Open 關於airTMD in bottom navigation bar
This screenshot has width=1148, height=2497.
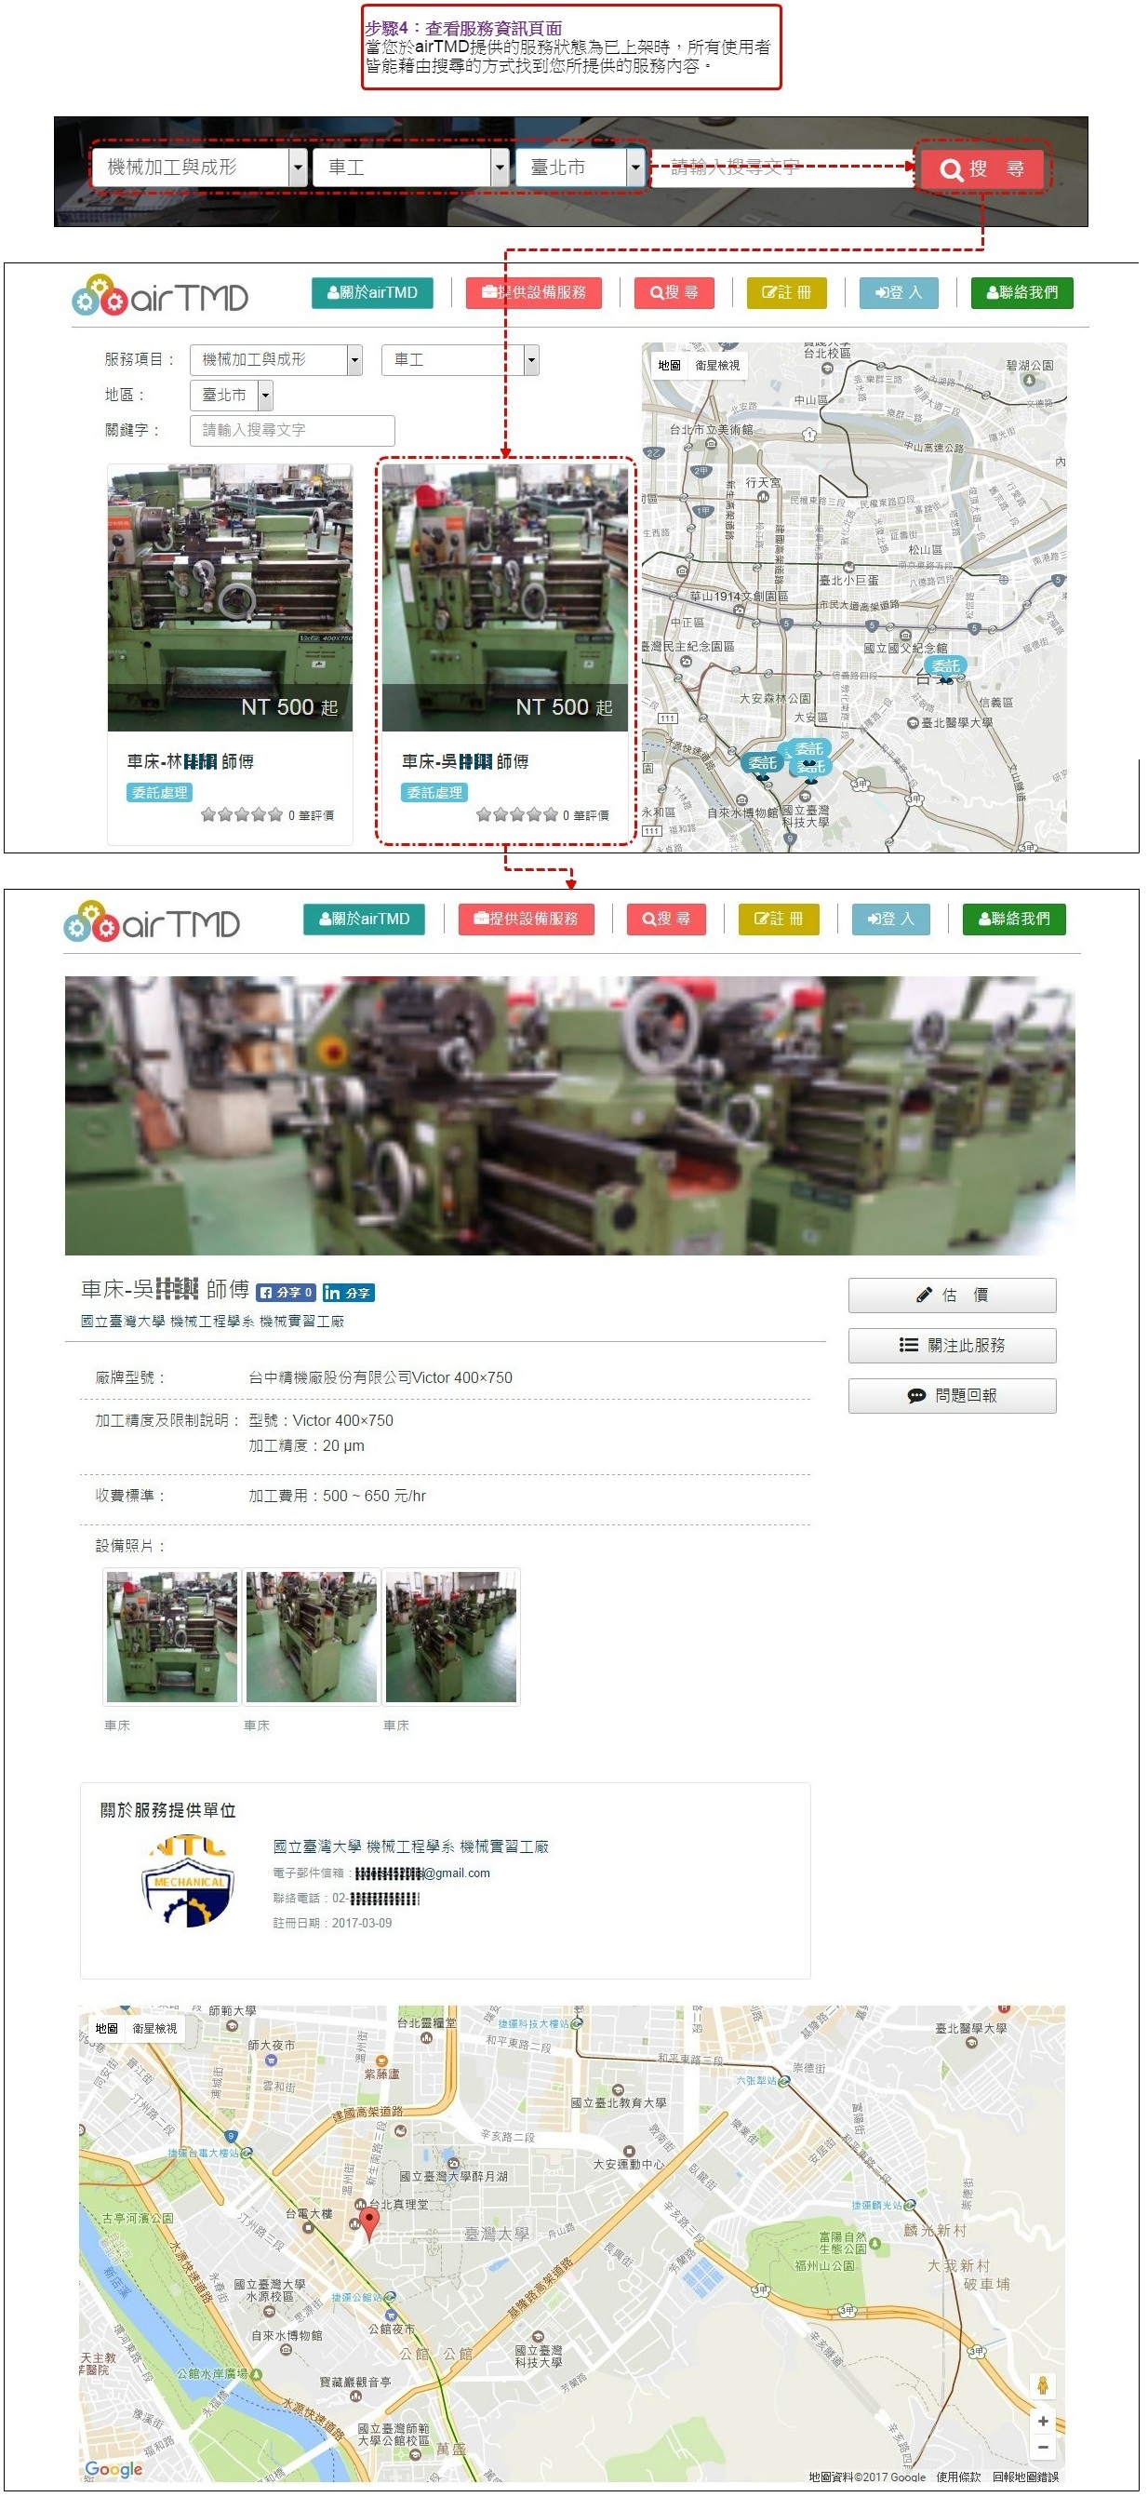tap(365, 919)
